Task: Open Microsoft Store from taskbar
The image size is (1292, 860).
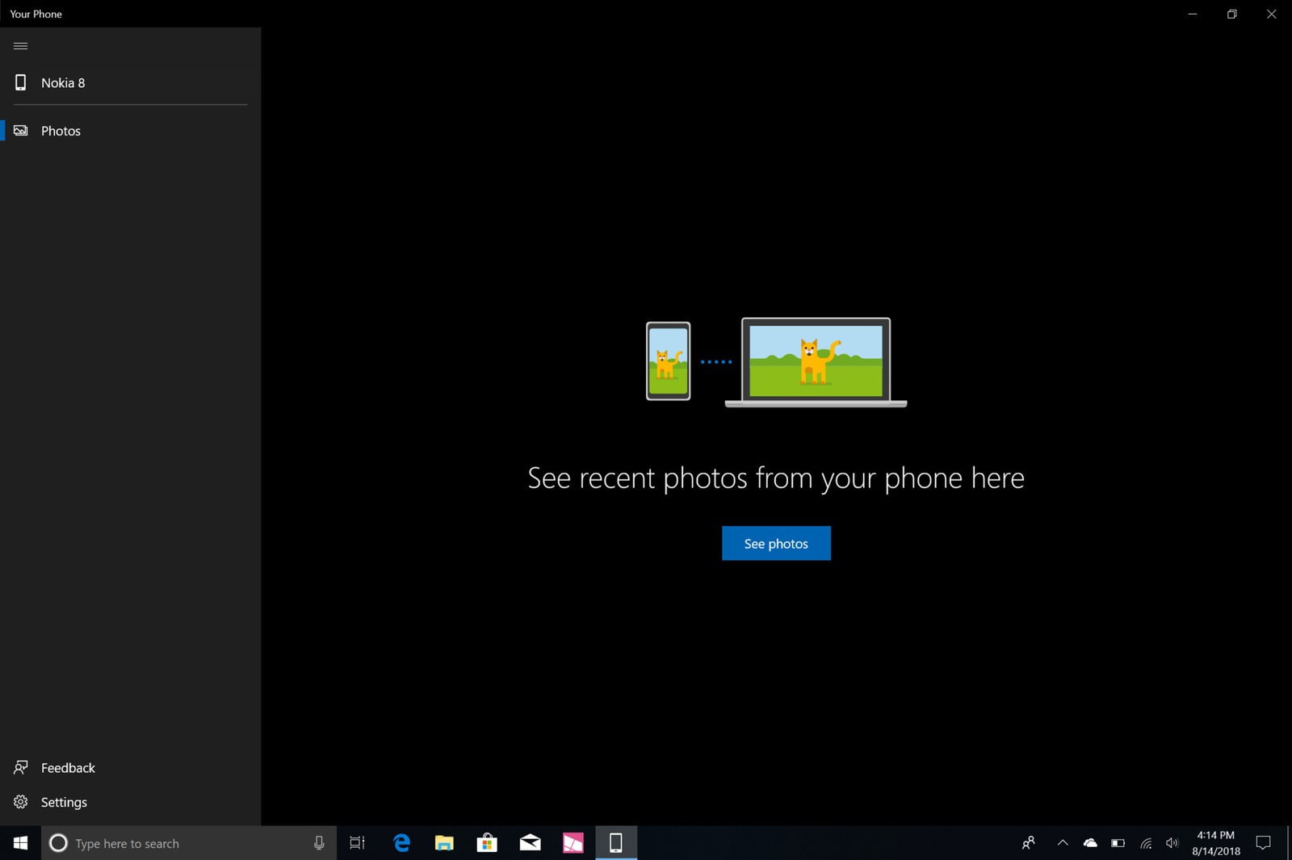Action: click(x=487, y=843)
